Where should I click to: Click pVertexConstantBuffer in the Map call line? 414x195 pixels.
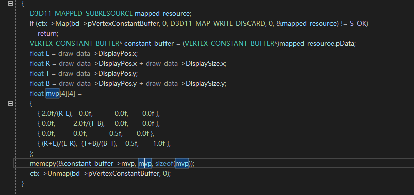tap(123, 23)
